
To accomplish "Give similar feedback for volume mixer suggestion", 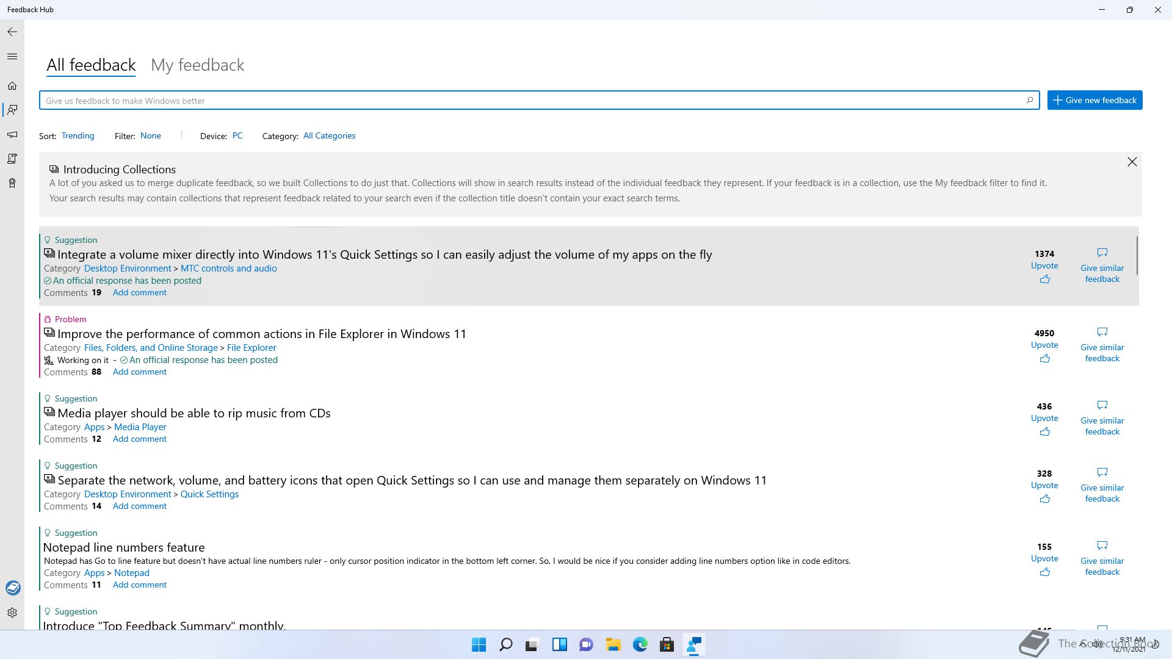I will (1102, 266).
